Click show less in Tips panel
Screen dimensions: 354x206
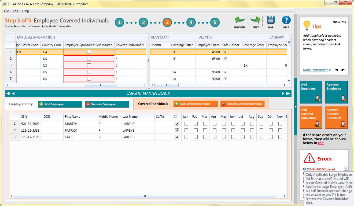point(339,22)
